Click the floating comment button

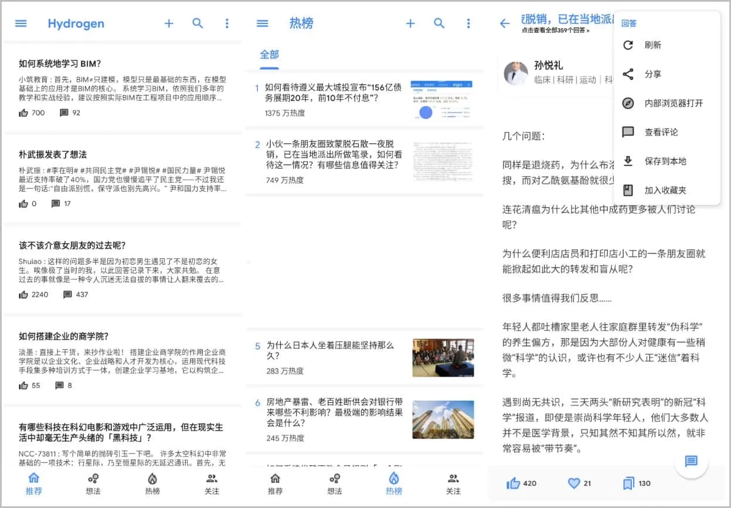[x=691, y=461]
